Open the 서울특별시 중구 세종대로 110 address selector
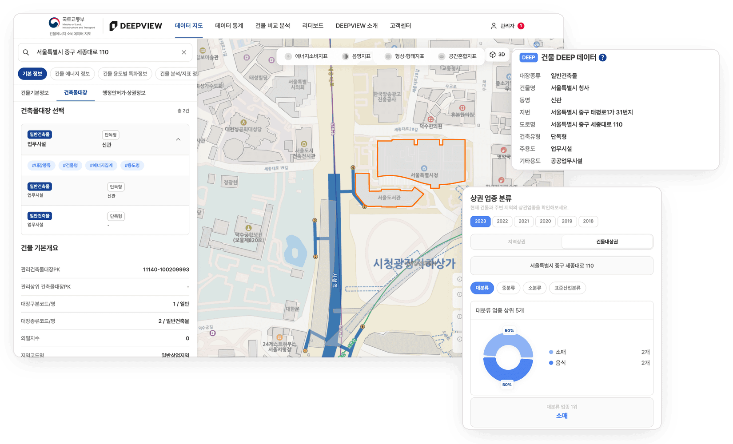 (x=562, y=266)
